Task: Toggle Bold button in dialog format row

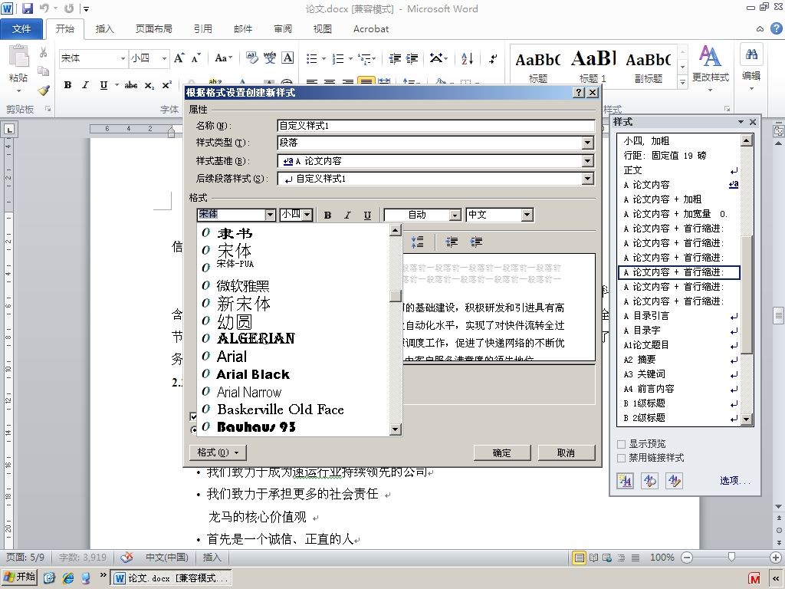Action: click(x=327, y=215)
